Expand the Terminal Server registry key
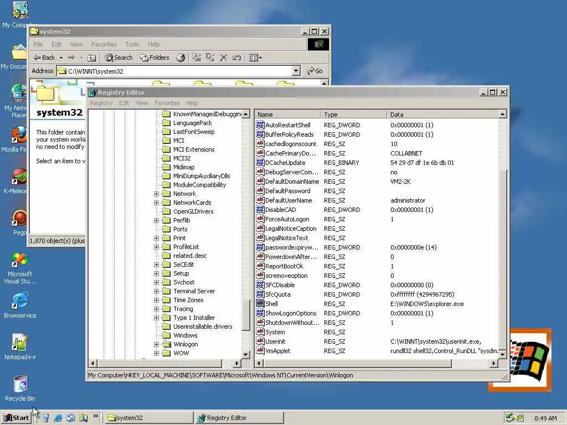Image resolution: width=567 pixels, height=425 pixels. point(157,291)
